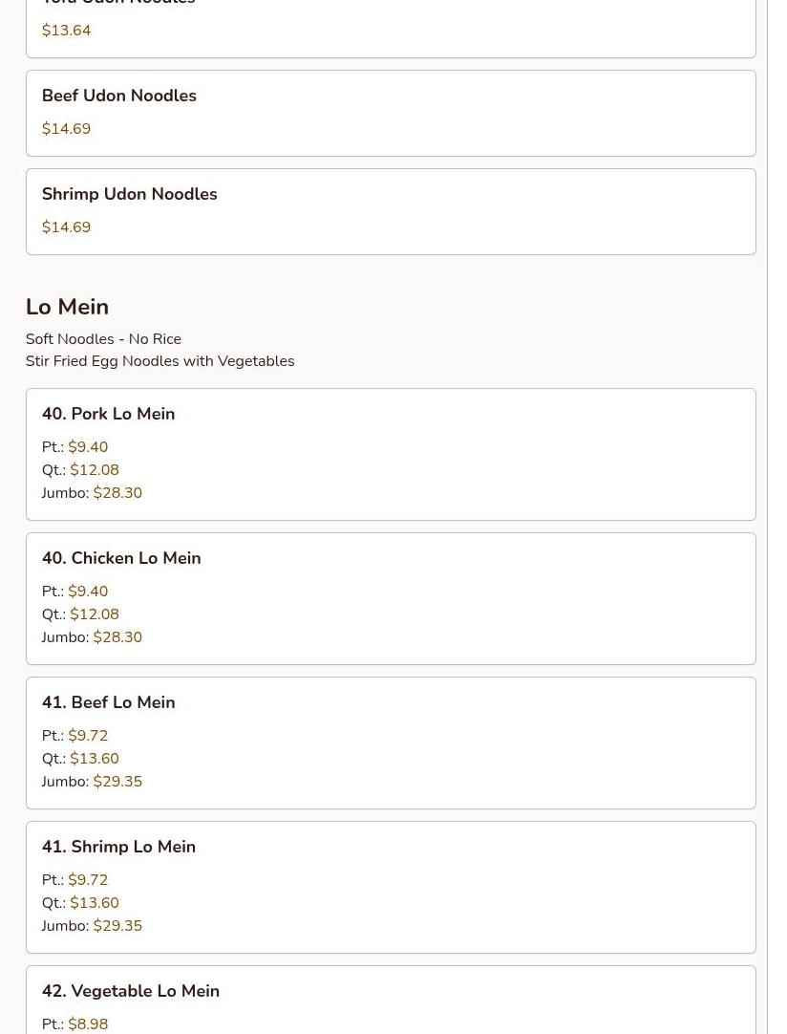This screenshot has height=1034, width=787.
Task: Pick Pork Lo Mein pint price $9.40
Action: tap(88, 447)
